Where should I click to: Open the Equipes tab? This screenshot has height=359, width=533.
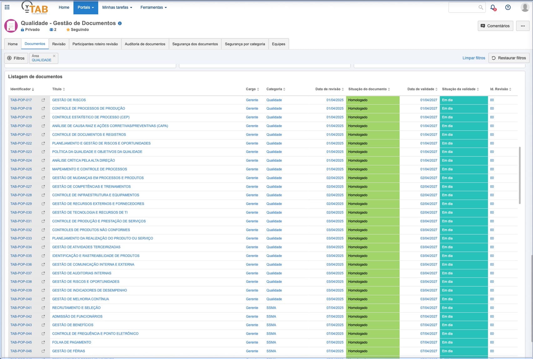(279, 44)
